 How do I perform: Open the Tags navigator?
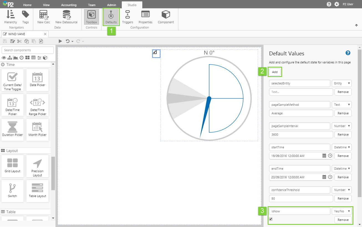tap(26, 17)
